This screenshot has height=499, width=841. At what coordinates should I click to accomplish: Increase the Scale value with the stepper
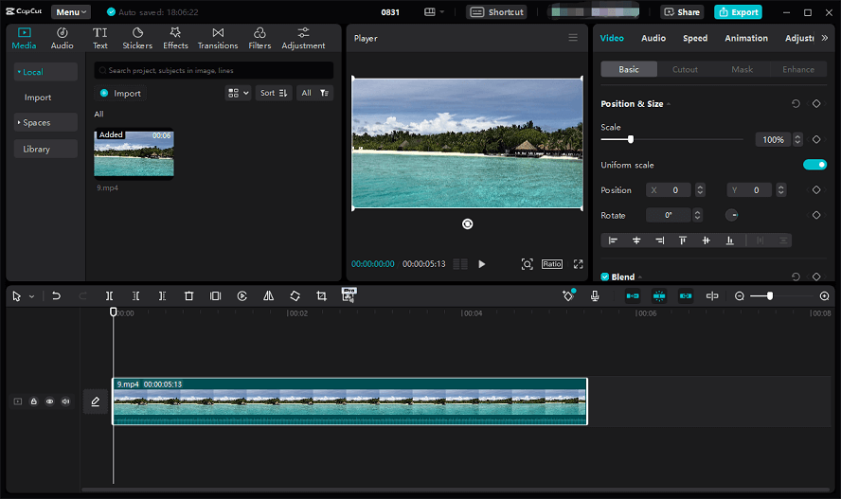797,136
